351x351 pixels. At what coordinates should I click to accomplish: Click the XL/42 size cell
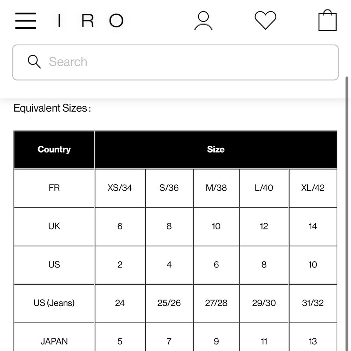pyautogui.click(x=313, y=188)
